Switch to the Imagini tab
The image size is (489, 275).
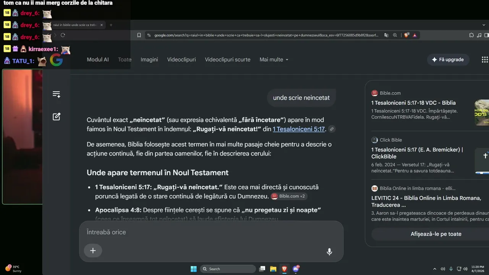point(149,60)
